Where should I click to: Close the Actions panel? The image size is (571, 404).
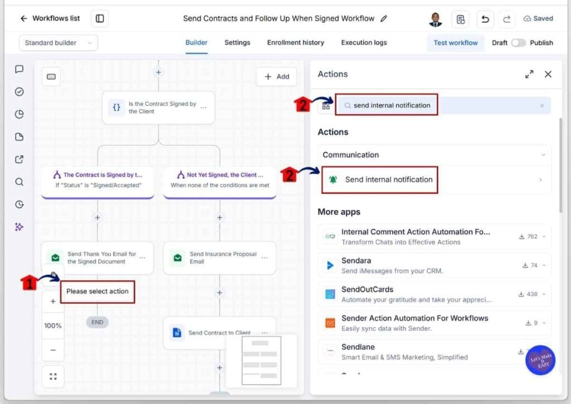point(548,74)
